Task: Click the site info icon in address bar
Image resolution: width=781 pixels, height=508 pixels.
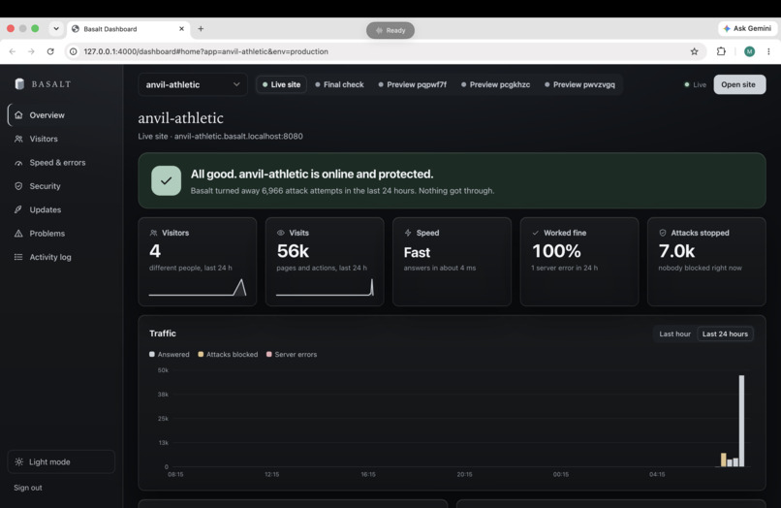Action: [x=74, y=51]
